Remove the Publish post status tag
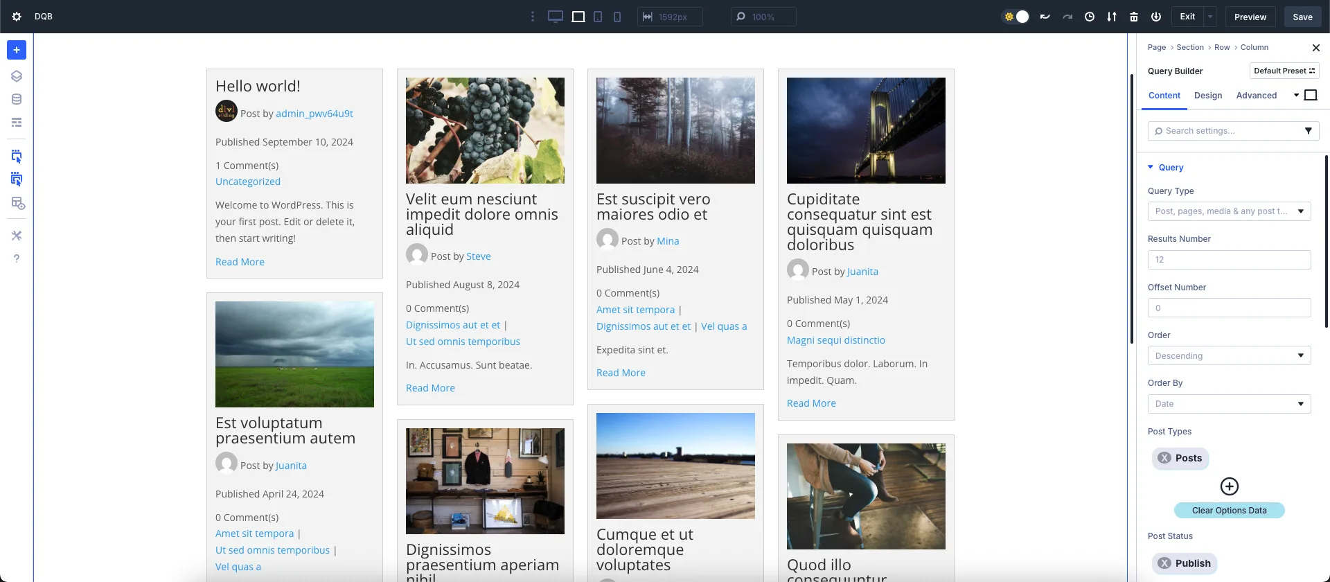 click(1165, 563)
